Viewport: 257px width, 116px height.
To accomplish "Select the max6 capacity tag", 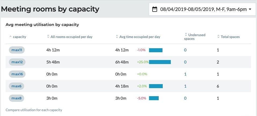I will 16,86.
